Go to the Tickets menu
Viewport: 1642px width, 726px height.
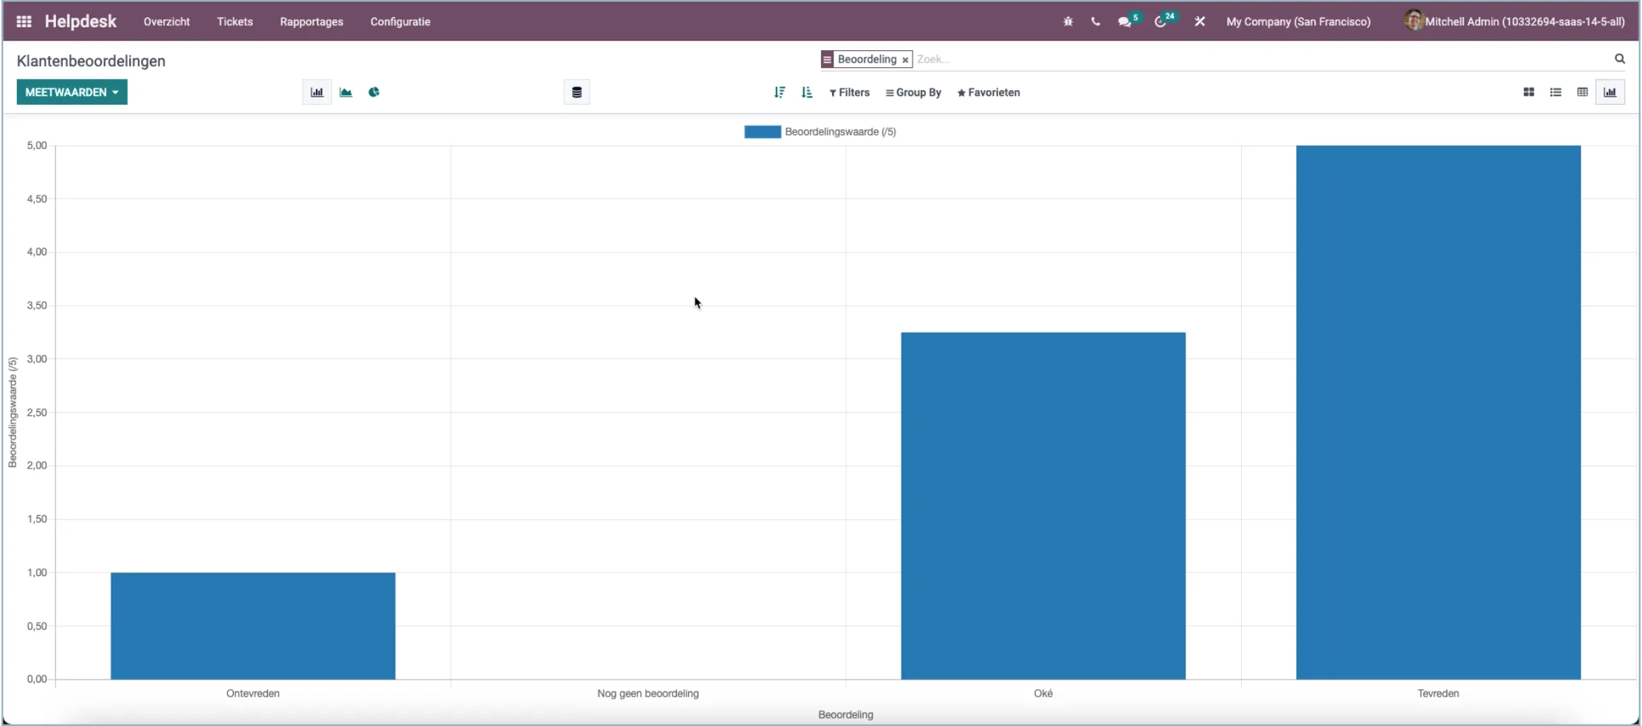pyautogui.click(x=235, y=21)
